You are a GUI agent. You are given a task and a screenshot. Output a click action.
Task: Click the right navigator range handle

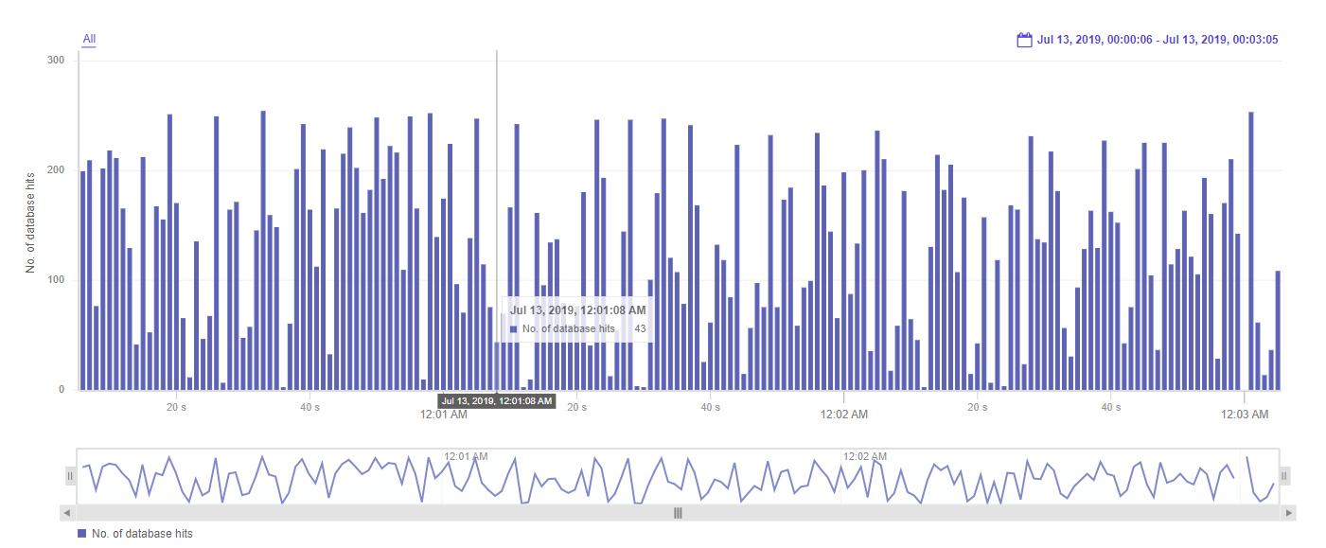1284,475
